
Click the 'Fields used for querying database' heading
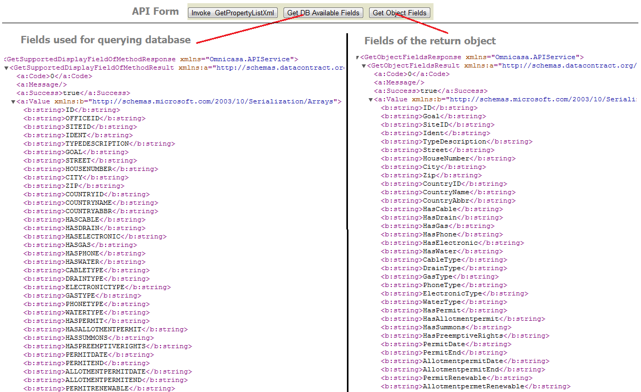coord(106,40)
